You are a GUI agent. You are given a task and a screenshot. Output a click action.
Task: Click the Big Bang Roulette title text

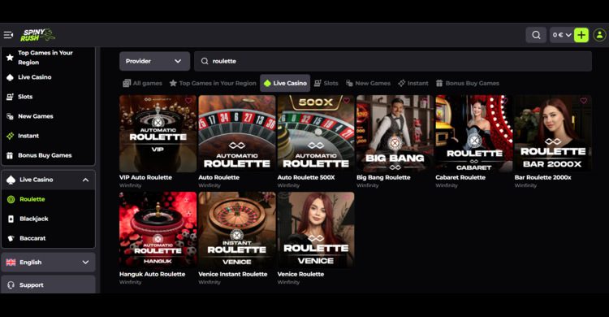tap(383, 177)
